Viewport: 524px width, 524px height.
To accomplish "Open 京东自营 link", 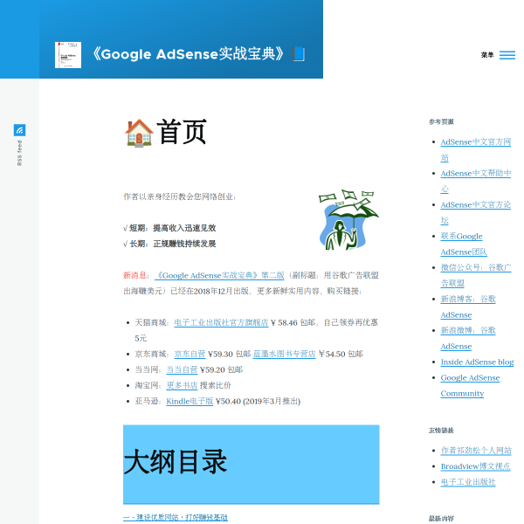I will coord(190,354).
